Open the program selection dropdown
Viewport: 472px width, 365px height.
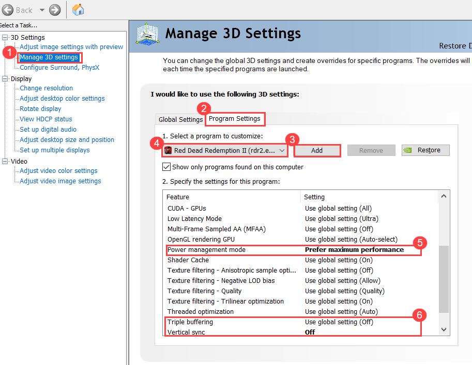(282, 150)
